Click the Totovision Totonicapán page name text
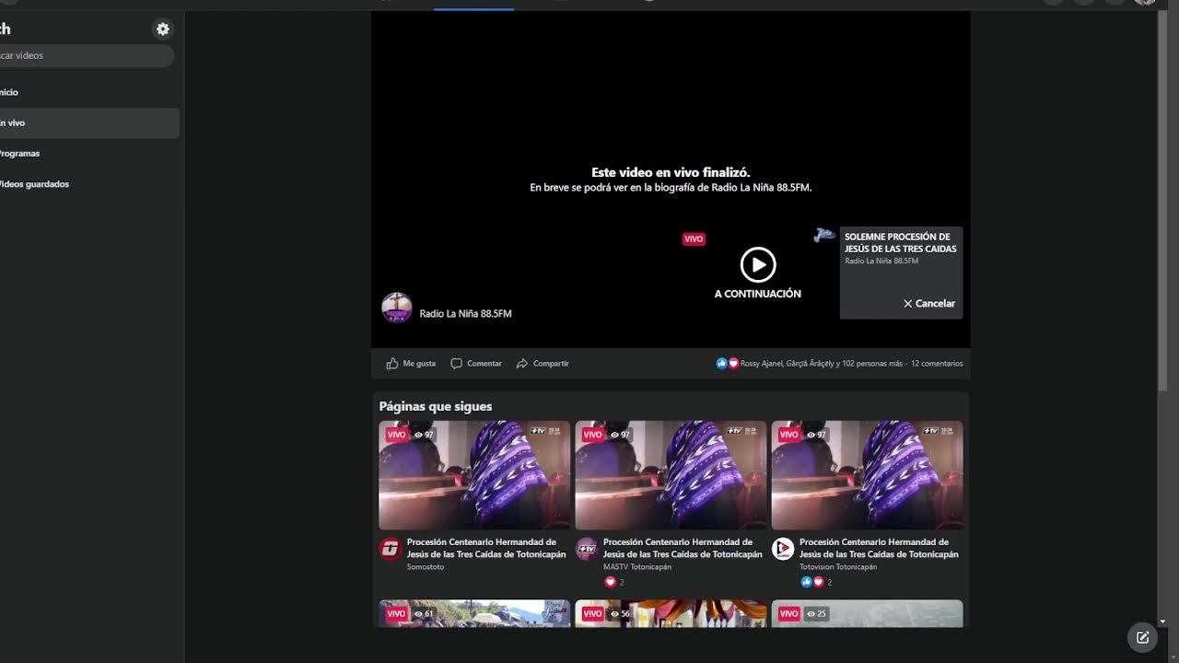This screenshot has height=663, width=1179. pyautogui.click(x=838, y=567)
